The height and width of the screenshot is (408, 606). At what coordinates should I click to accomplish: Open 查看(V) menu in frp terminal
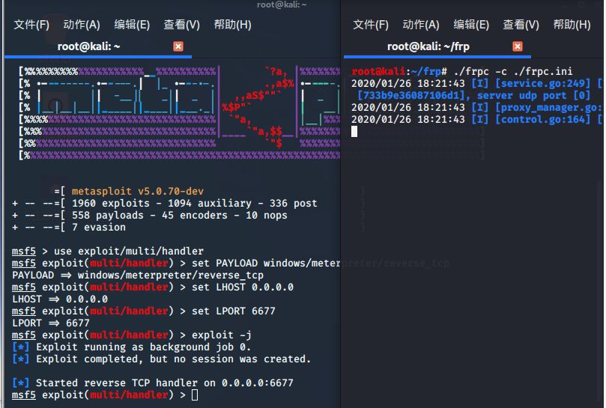pos(521,25)
